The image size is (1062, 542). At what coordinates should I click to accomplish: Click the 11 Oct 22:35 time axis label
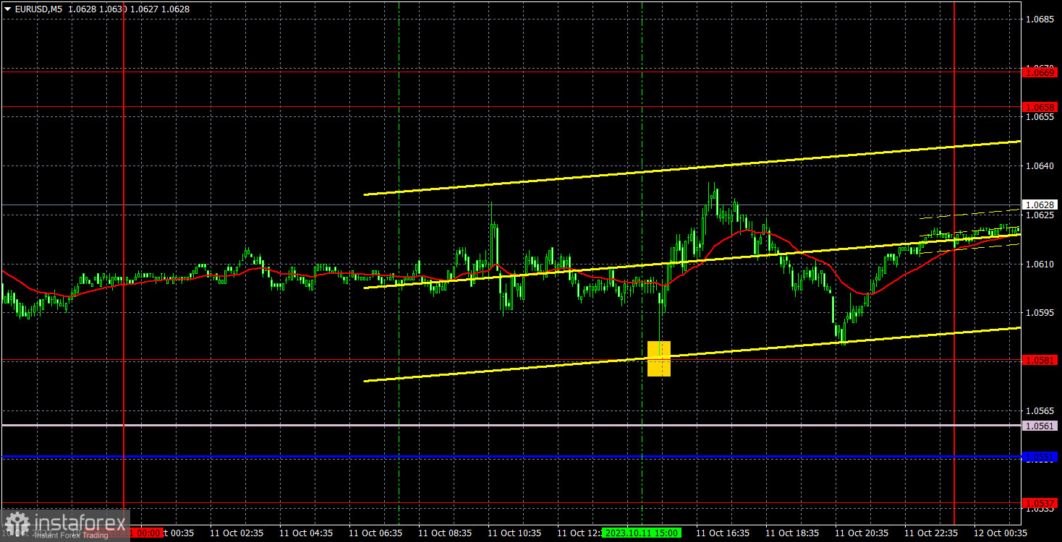point(930,533)
